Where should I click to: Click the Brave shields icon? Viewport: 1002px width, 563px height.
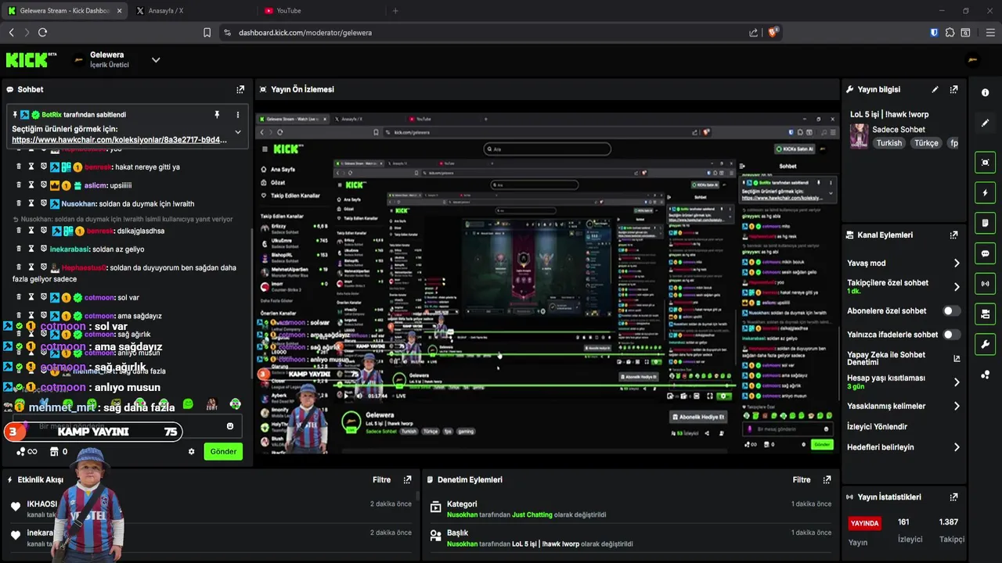[773, 32]
